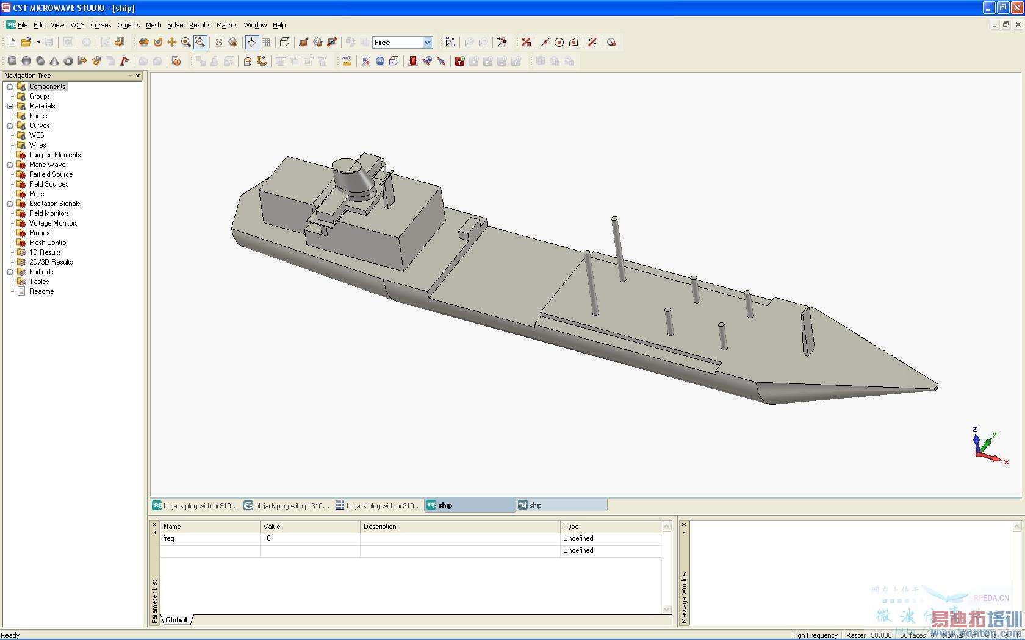Screen dimensions: 1025x640
Task: Toggle the working plane grid display
Action: [266, 42]
